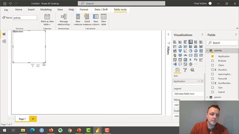Select the Clustered bar chart visual
This screenshot has height=134, width=239.
[x=185, y=42]
